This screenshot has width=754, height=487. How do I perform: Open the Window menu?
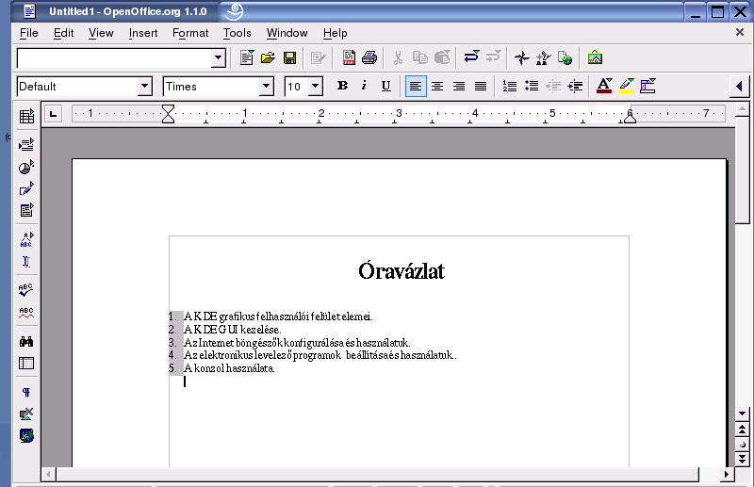287,33
